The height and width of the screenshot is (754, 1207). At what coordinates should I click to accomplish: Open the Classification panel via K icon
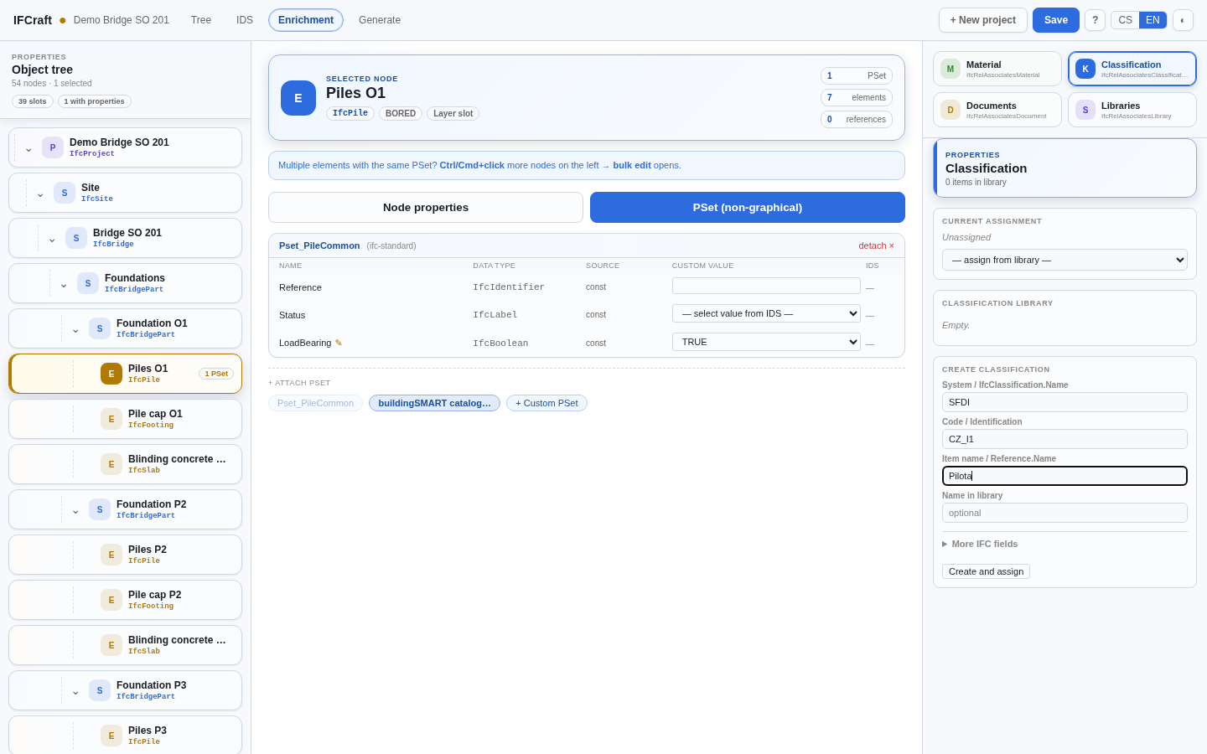1085,69
